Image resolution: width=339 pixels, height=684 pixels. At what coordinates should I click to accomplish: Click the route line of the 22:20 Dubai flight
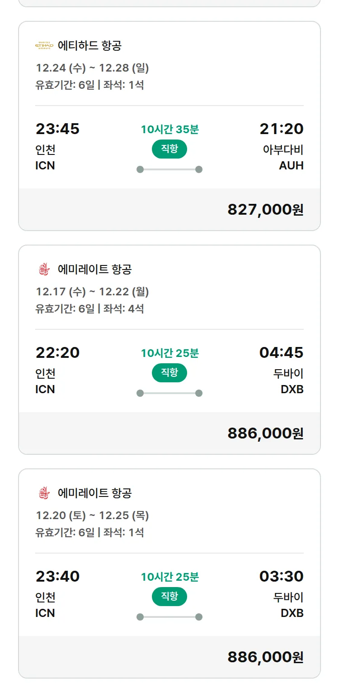(169, 393)
